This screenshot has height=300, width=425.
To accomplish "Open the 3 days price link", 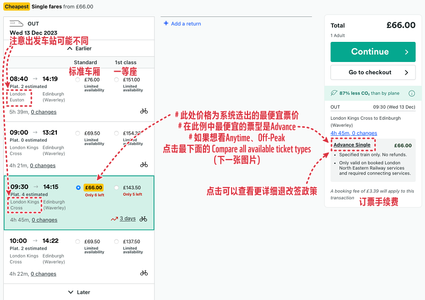I will pos(127,219).
